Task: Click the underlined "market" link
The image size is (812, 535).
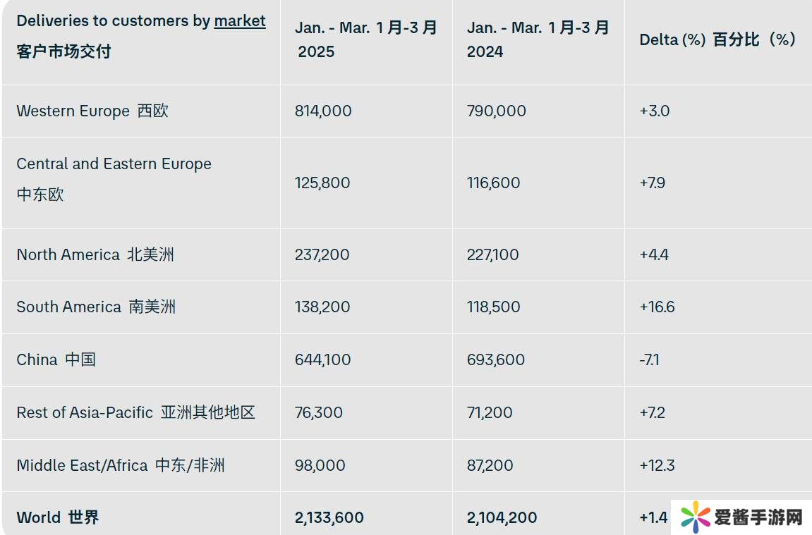Action: (x=240, y=21)
